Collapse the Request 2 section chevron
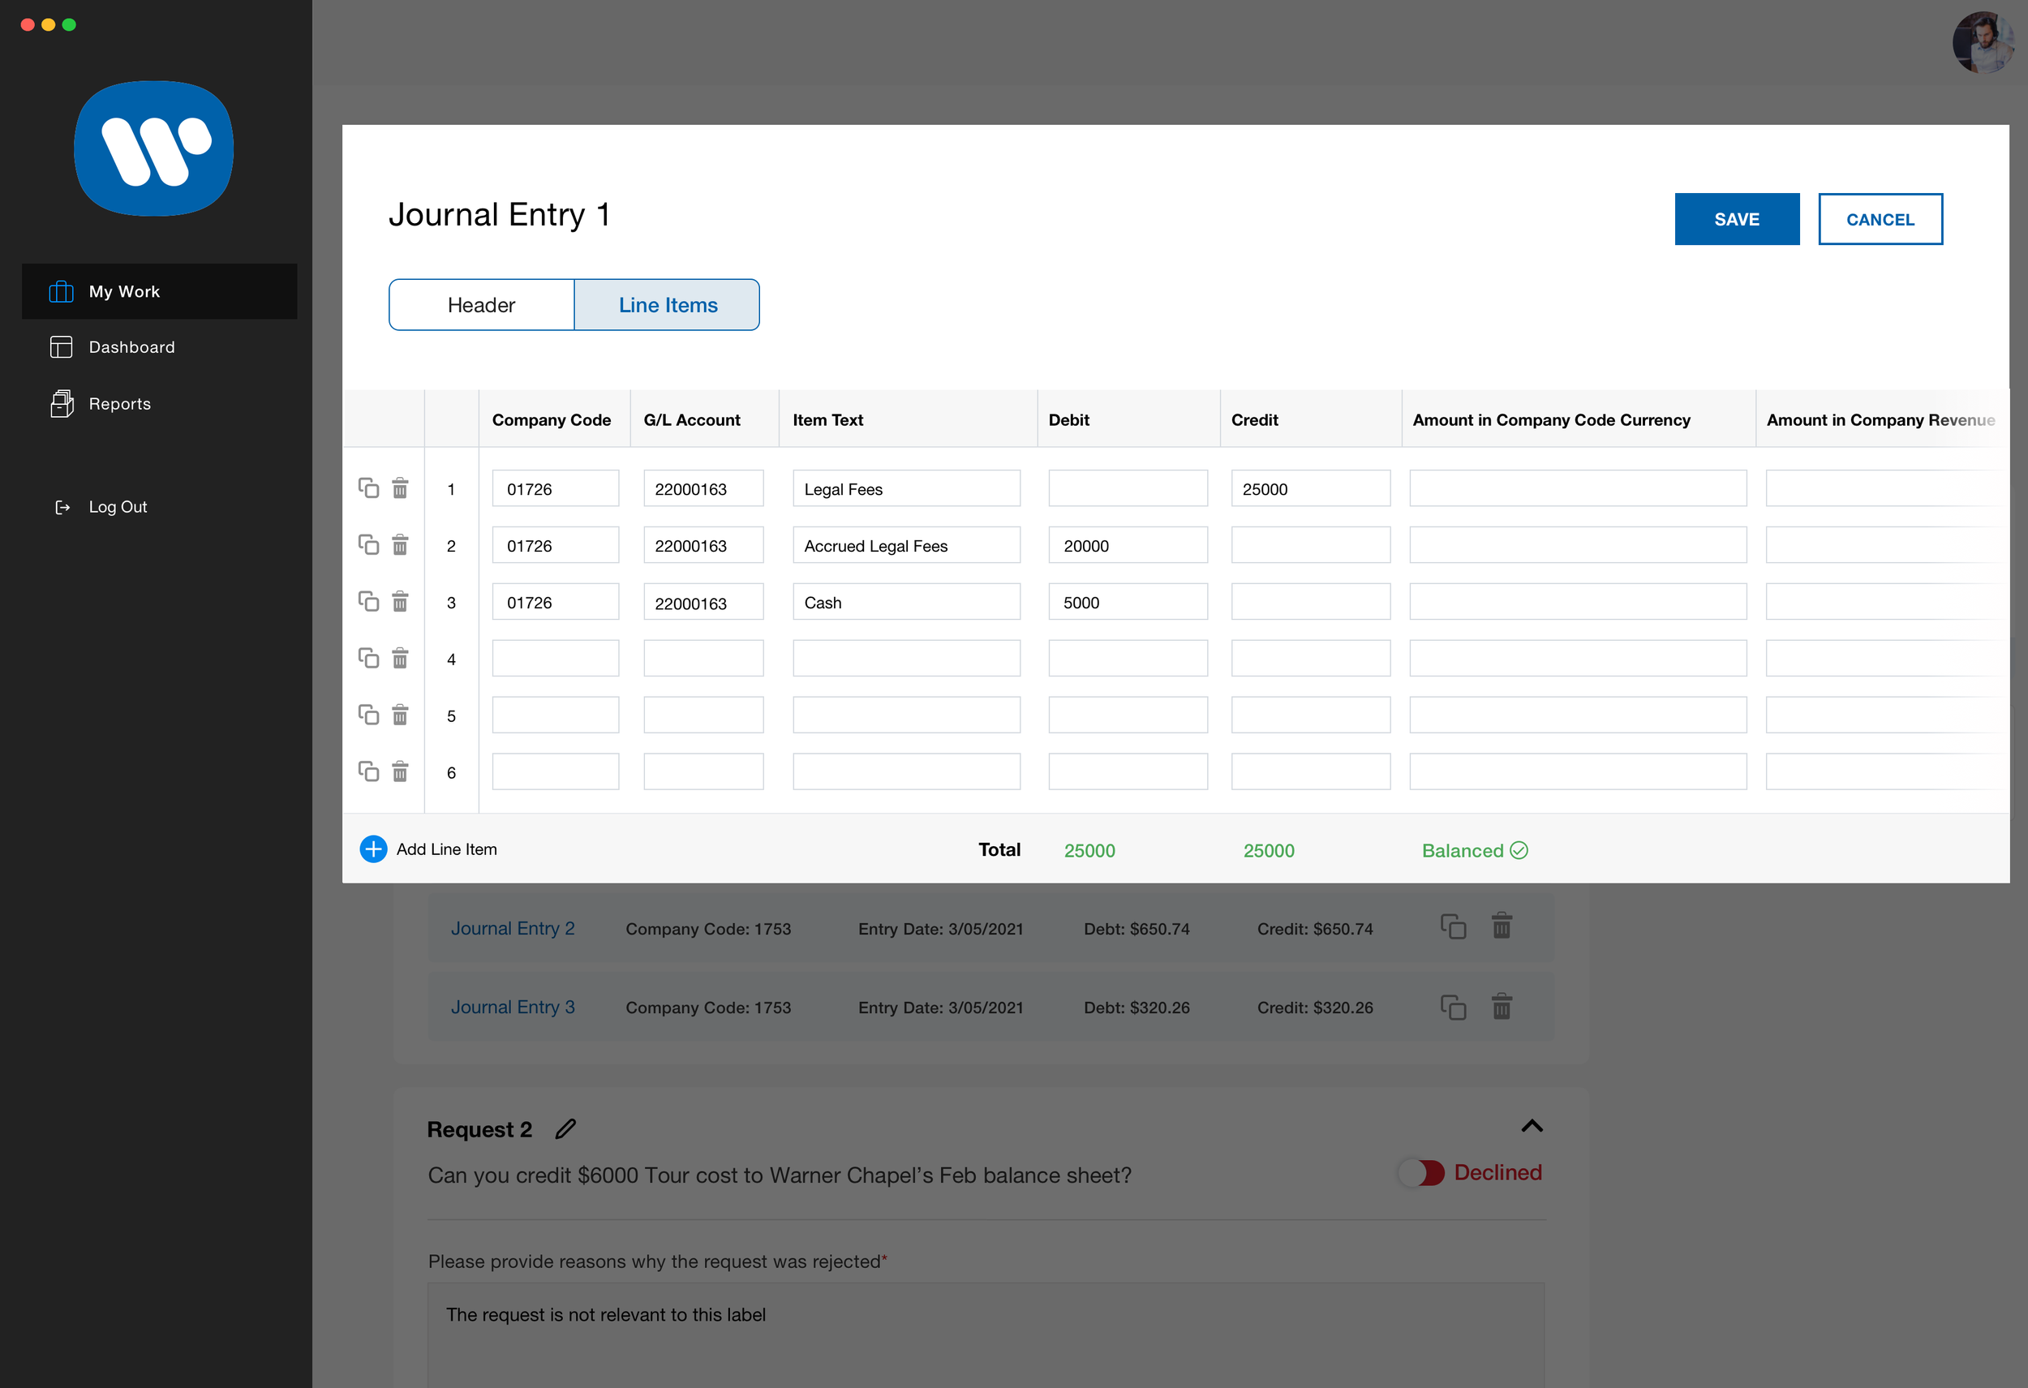 click(1532, 1126)
